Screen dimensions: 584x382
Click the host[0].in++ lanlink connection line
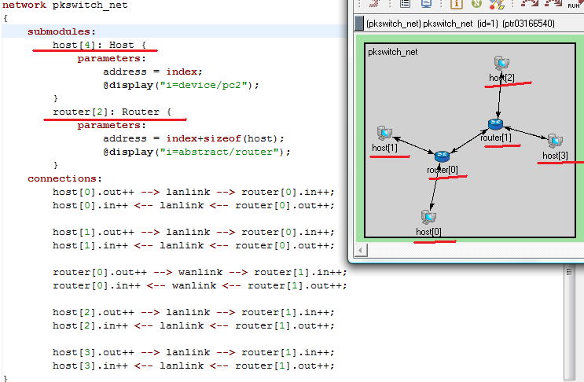(x=193, y=205)
